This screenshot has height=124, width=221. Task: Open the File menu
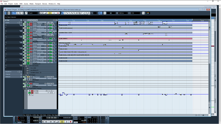click(2, 4)
